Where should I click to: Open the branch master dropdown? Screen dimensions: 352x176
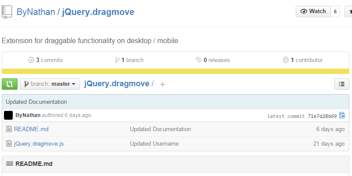tap(50, 84)
